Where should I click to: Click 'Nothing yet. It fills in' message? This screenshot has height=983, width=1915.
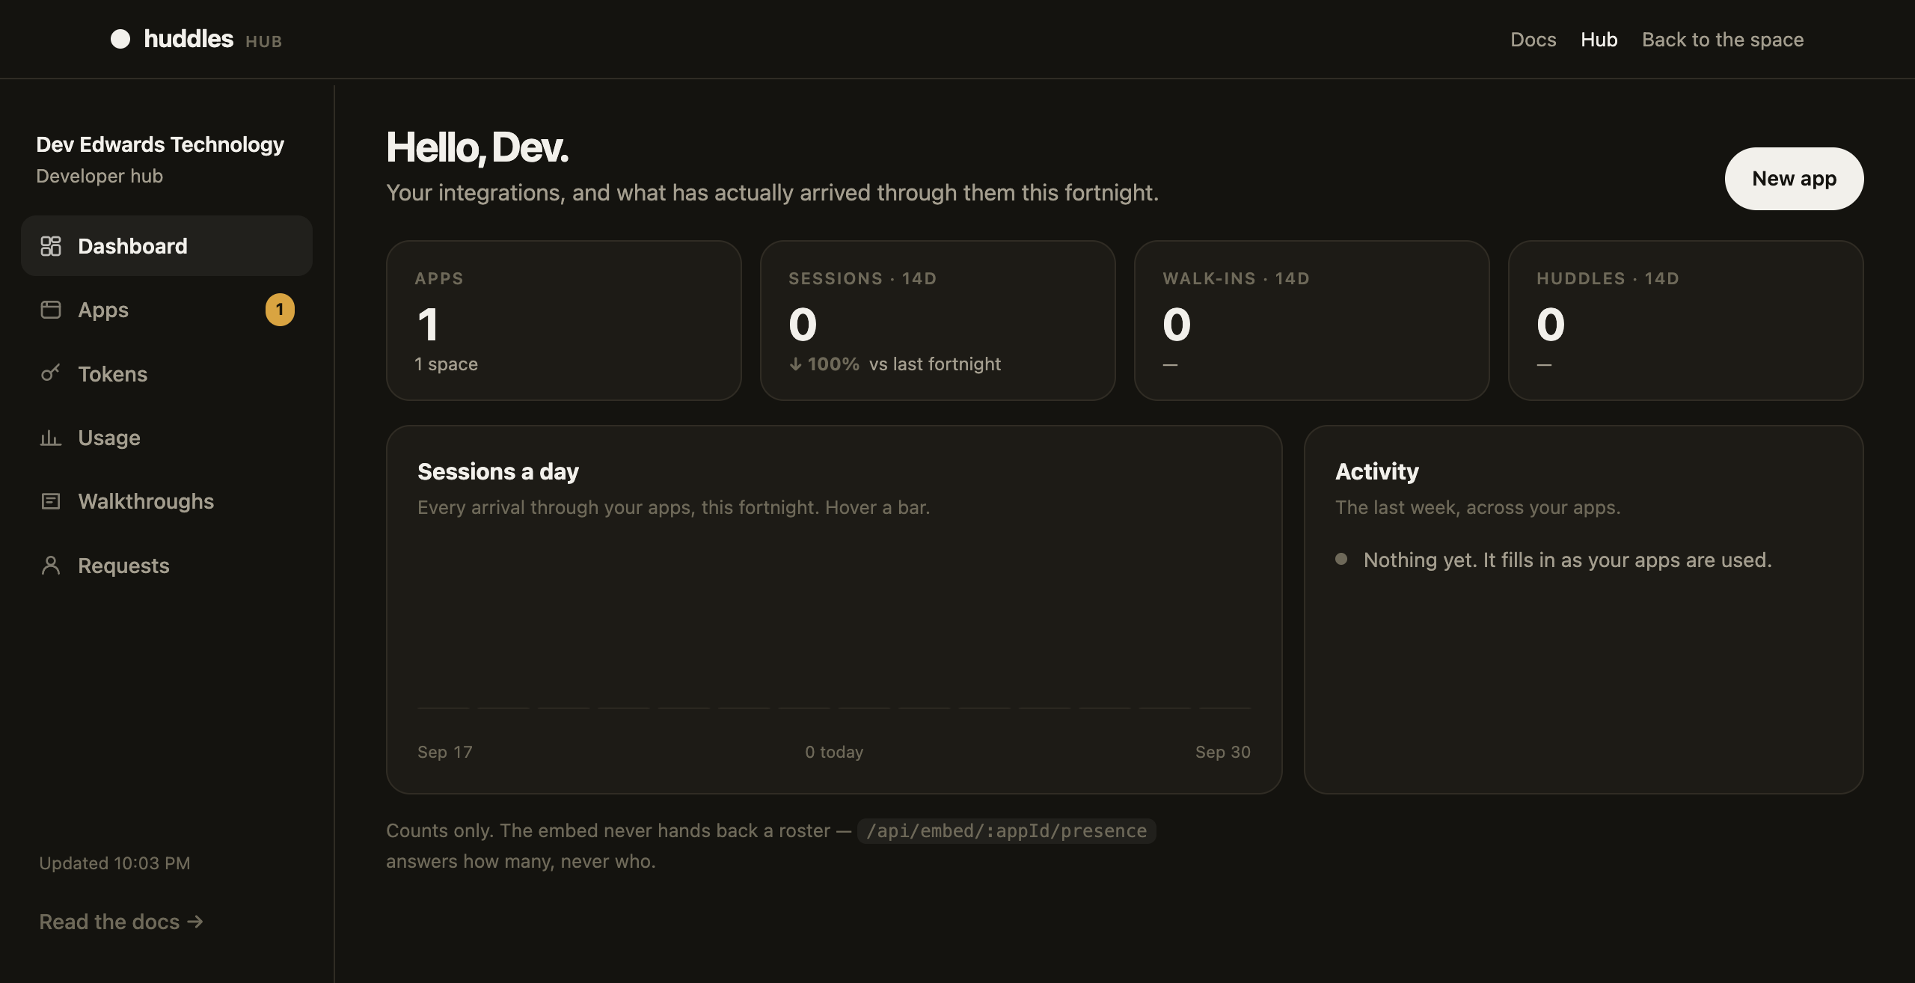click(x=1568, y=560)
